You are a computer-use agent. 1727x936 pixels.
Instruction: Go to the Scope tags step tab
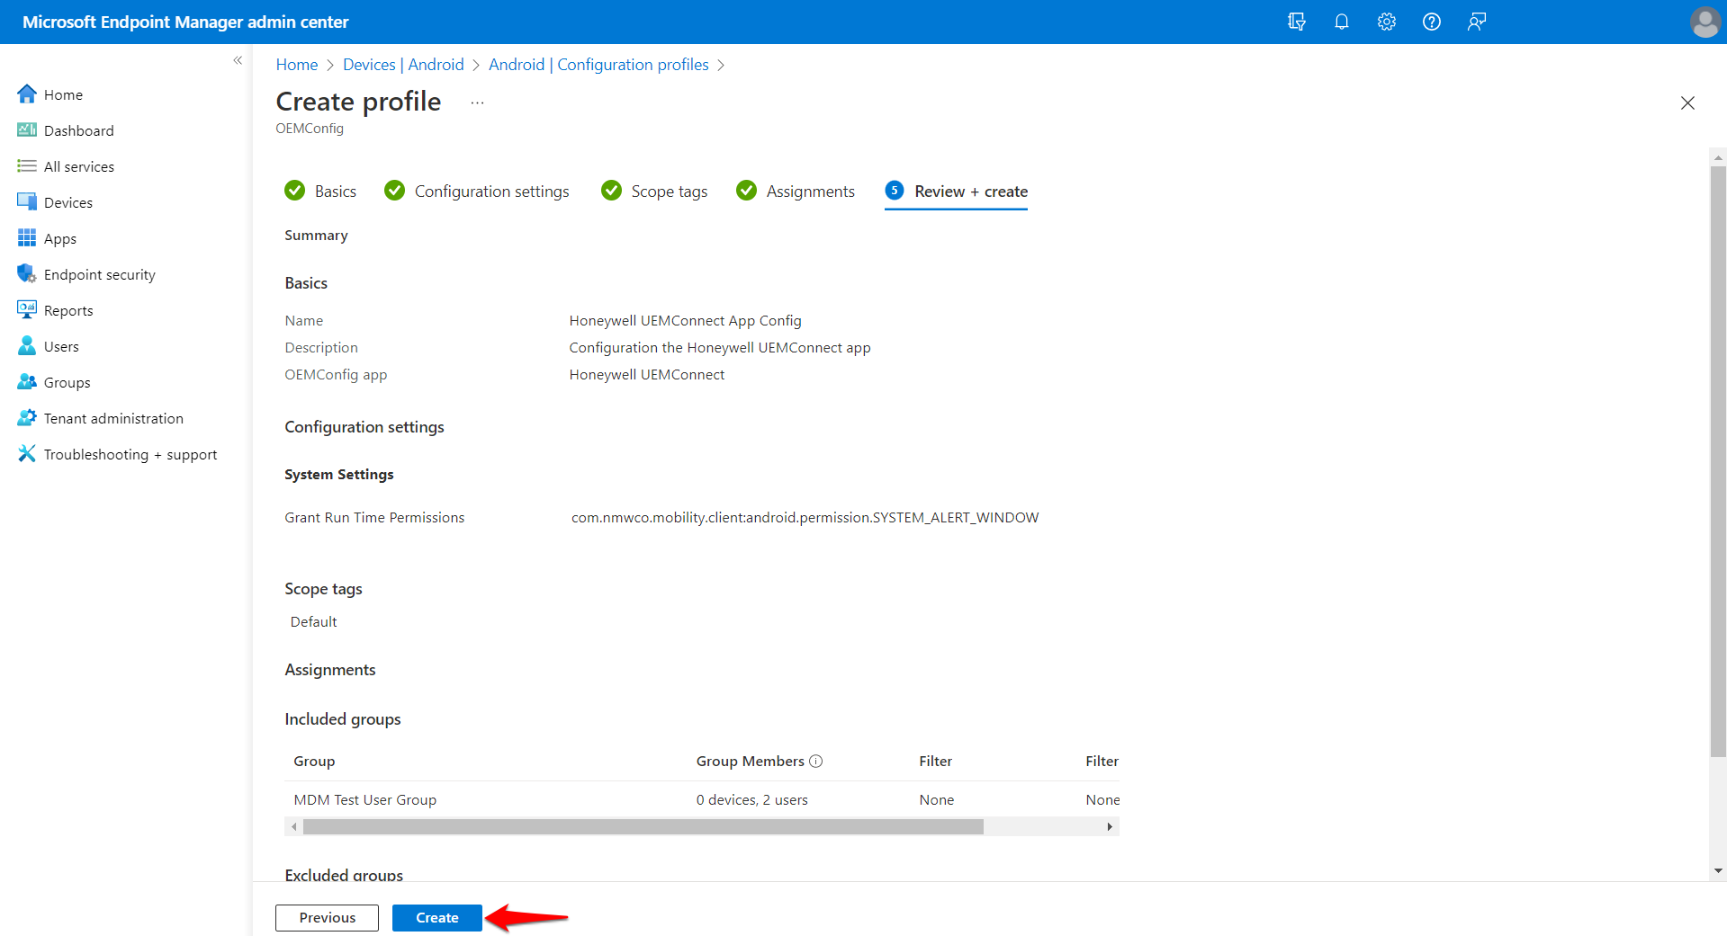[654, 191]
